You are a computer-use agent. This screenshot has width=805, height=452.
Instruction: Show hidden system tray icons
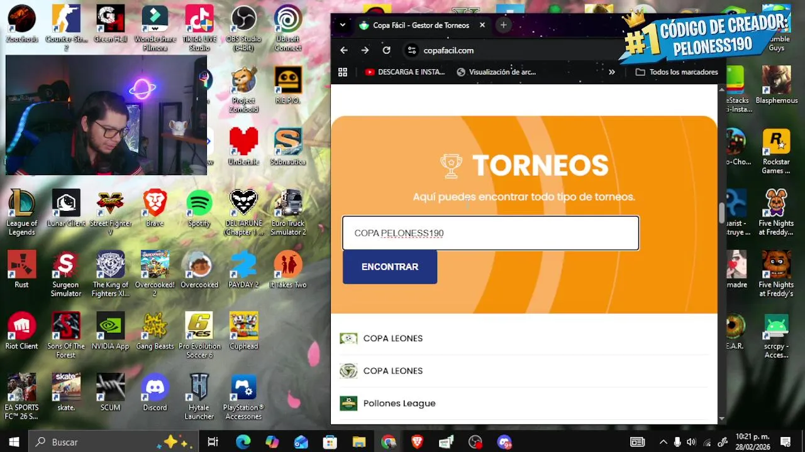click(x=663, y=442)
